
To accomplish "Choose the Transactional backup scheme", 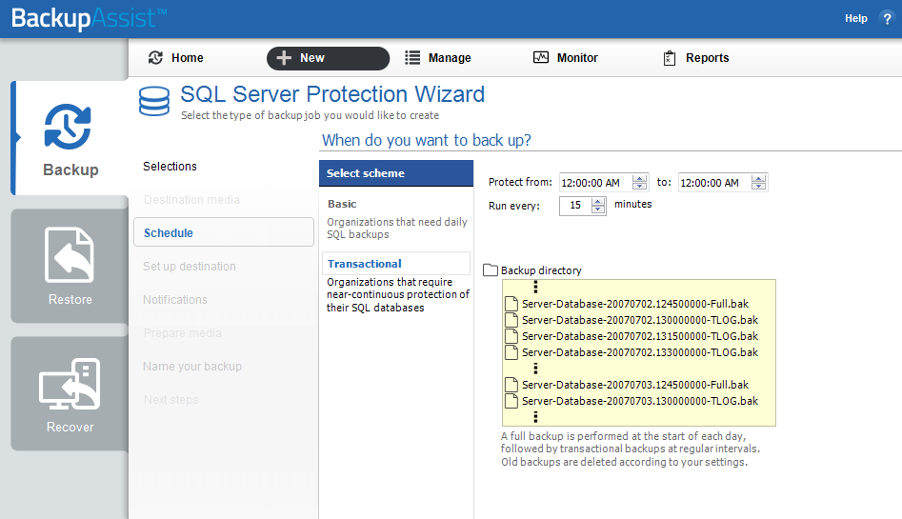I will pyautogui.click(x=396, y=264).
